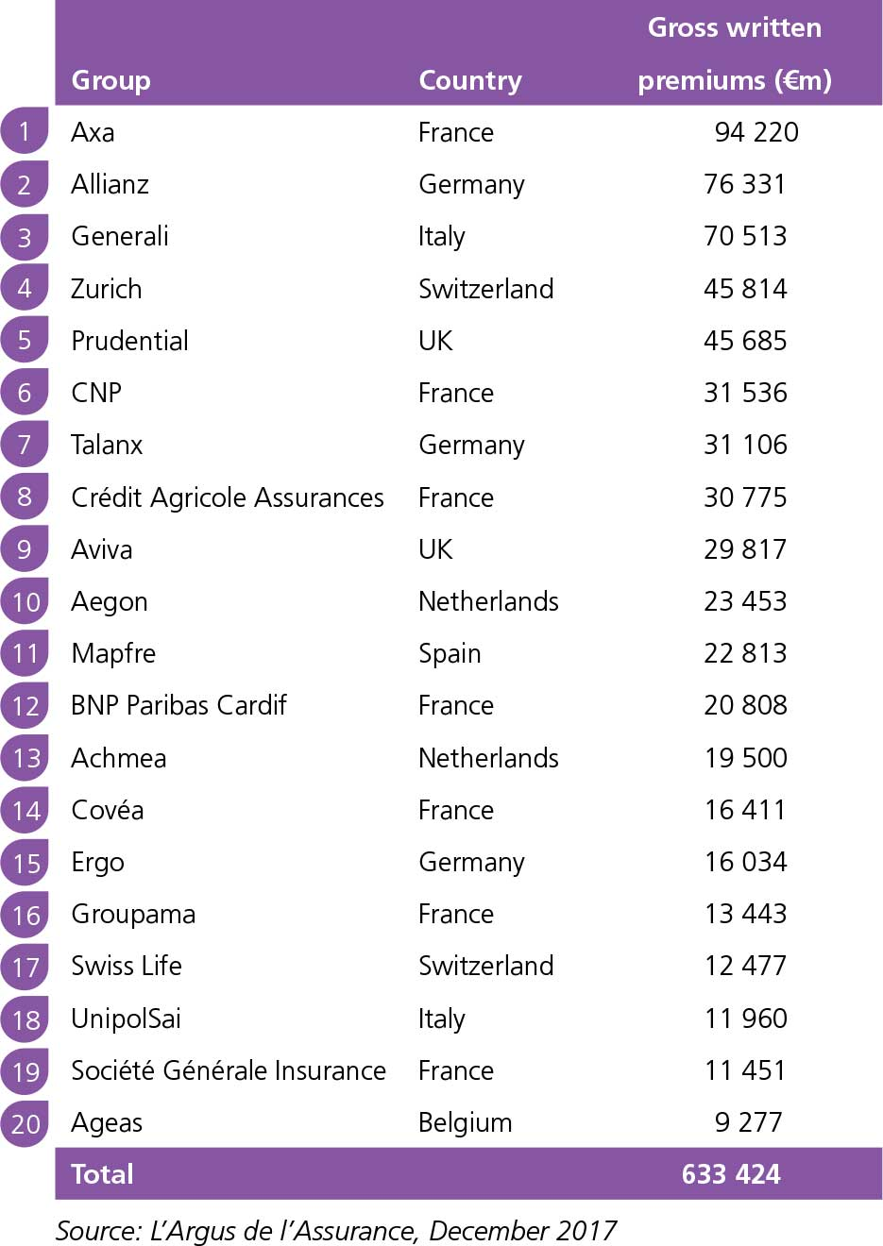Select Société Générale Insurance in the list
Image resolution: width=883 pixels, height=1246 pixels.
[x=228, y=1070]
